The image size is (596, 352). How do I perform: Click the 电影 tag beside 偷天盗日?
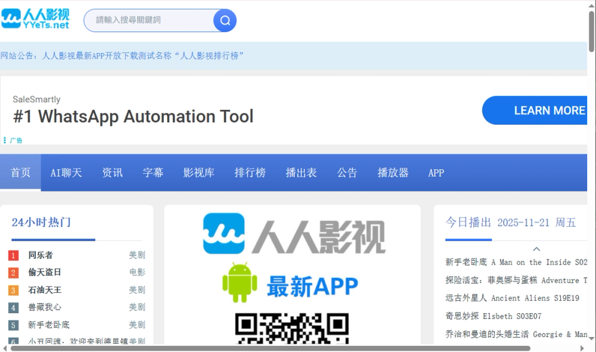[x=137, y=272]
